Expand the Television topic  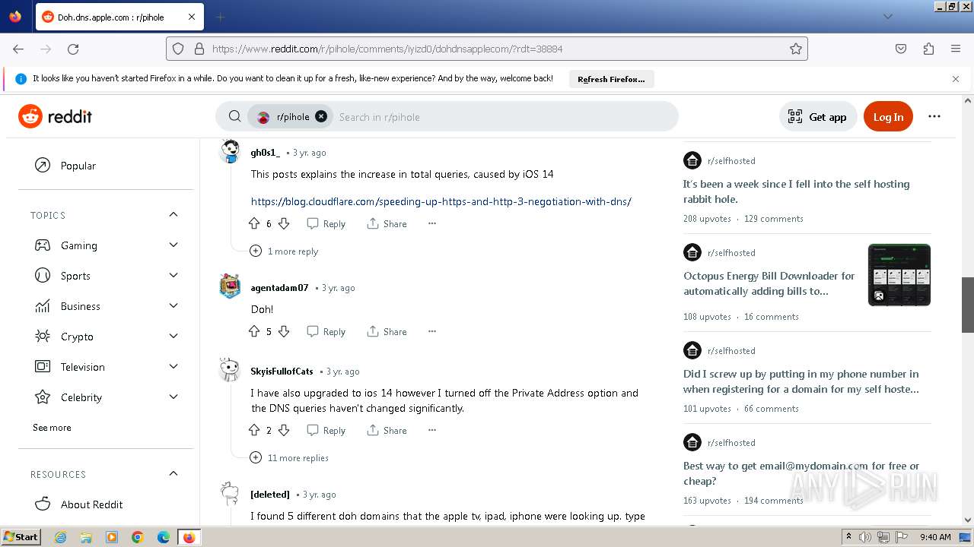(173, 366)
